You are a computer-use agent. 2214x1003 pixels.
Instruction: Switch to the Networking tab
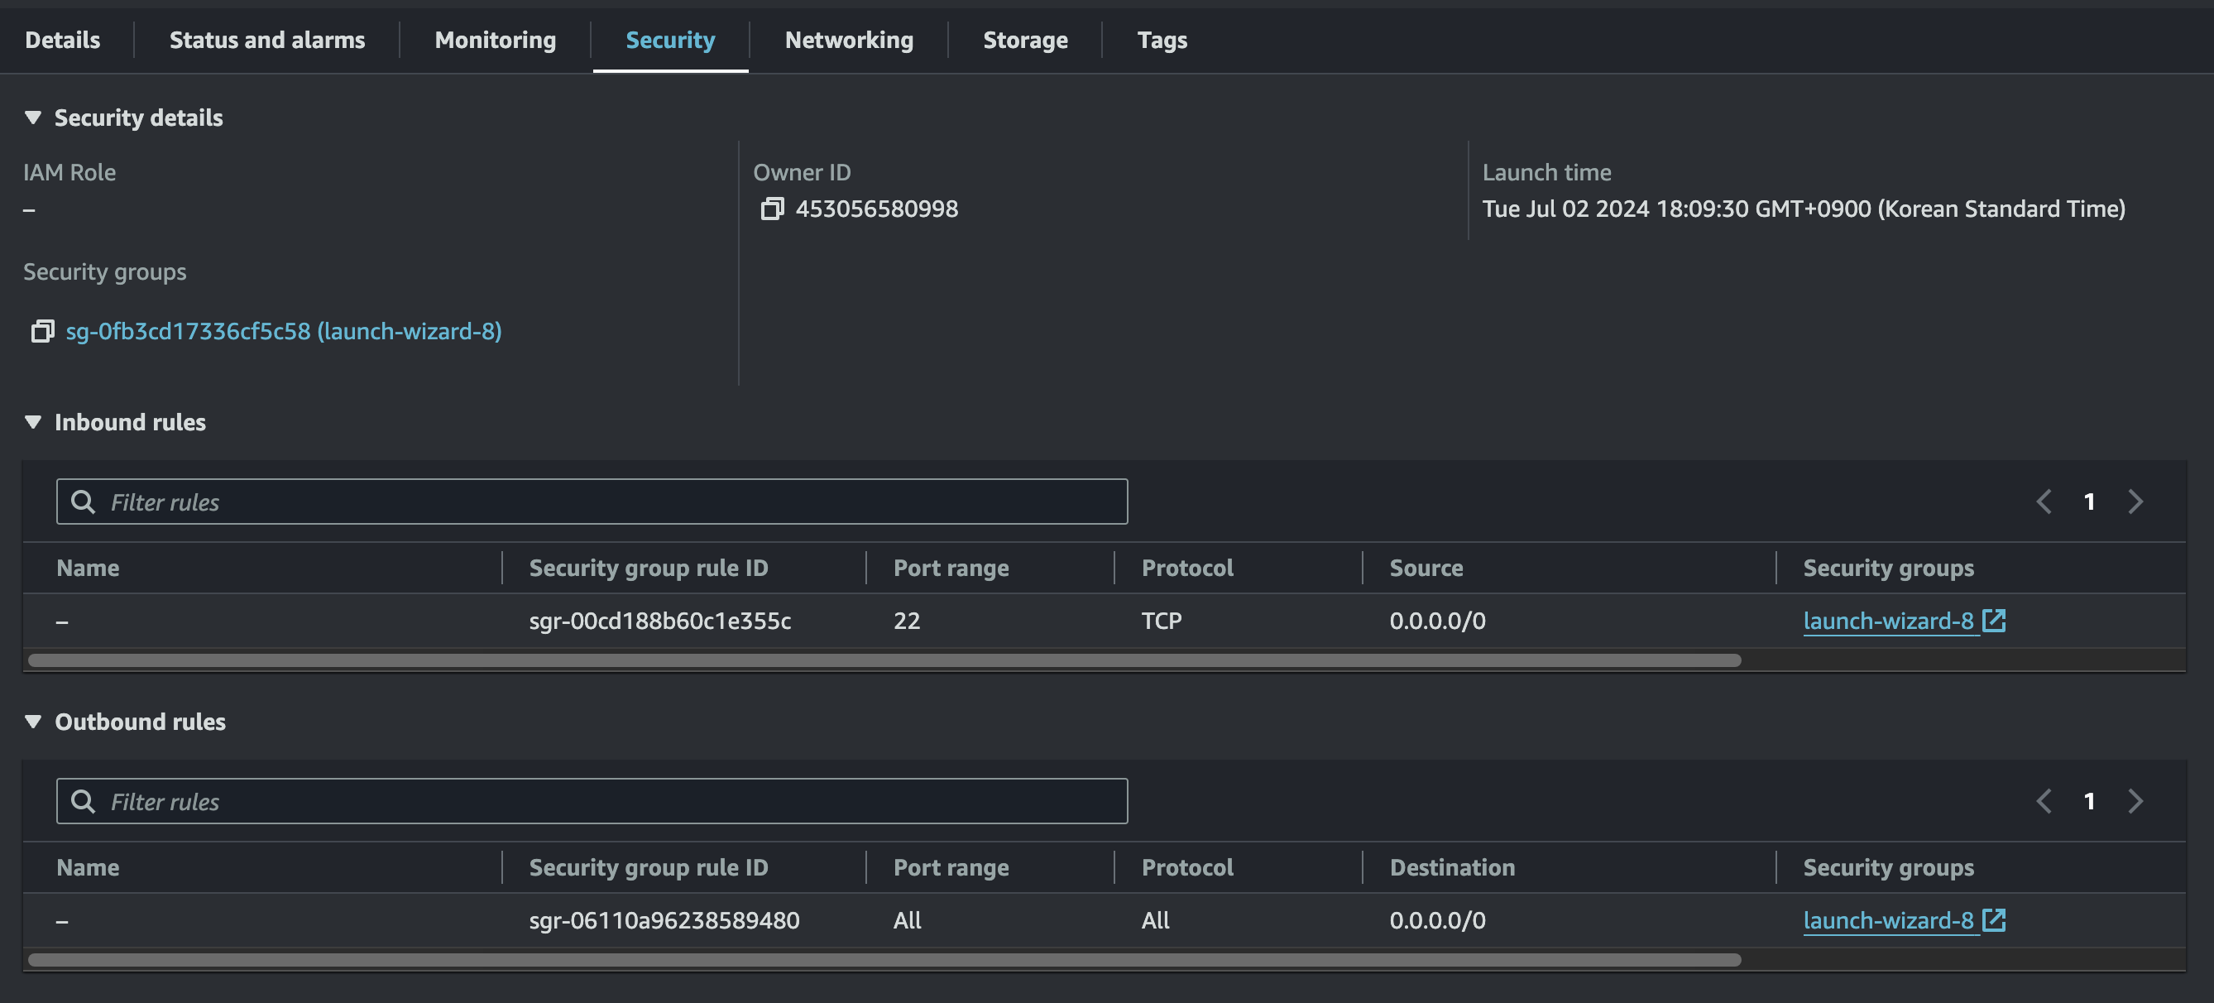pos(847,40)
